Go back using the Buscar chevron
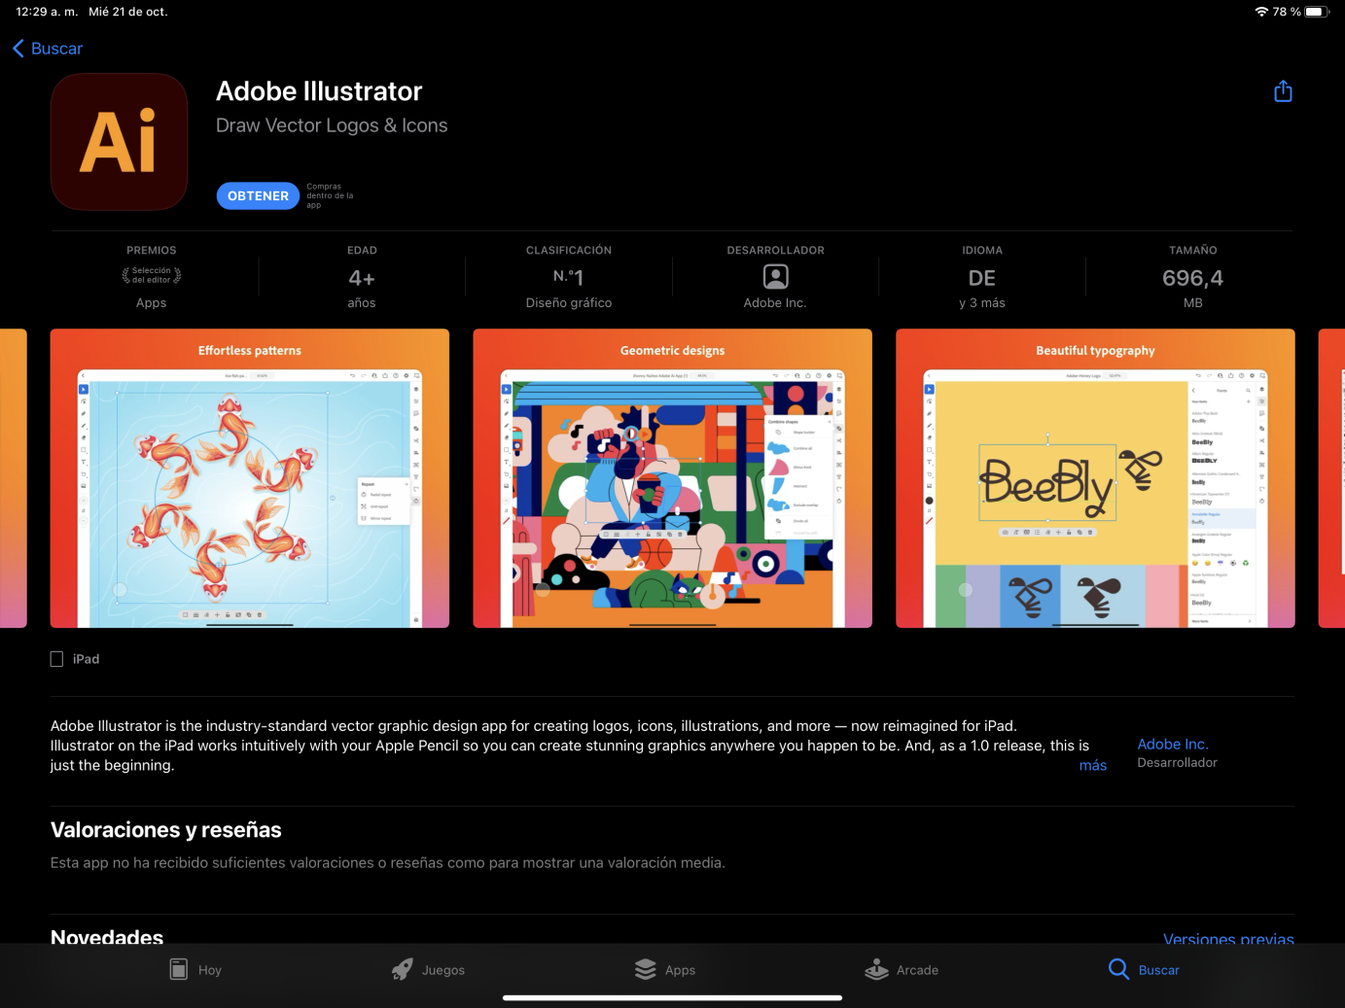Image resolution: width=1345 pixels, height=1008 pixels. coord(47,49)
